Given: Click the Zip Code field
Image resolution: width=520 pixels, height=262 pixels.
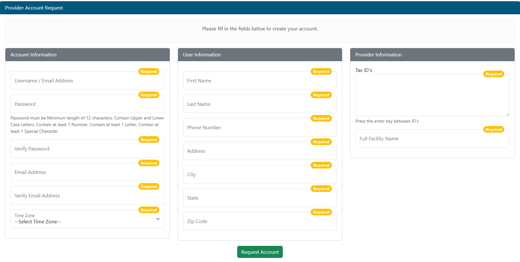Looking at the screenshot, I should [260, 221].
